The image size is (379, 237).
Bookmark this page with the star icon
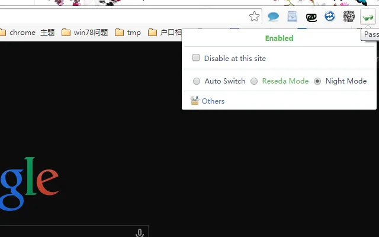coord(254,17)
